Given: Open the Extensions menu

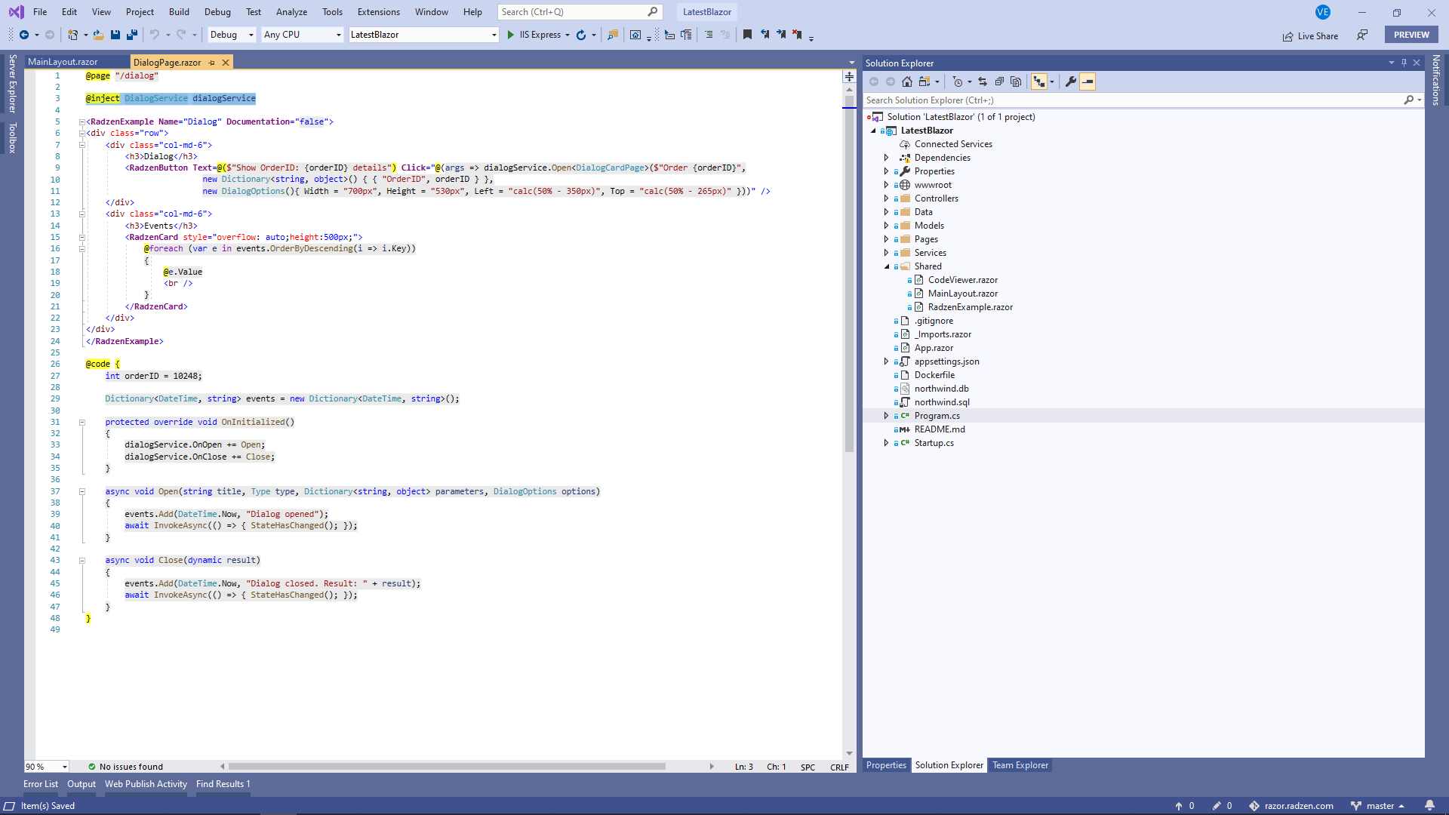Looking at the screenshot, I should point(378,12).
